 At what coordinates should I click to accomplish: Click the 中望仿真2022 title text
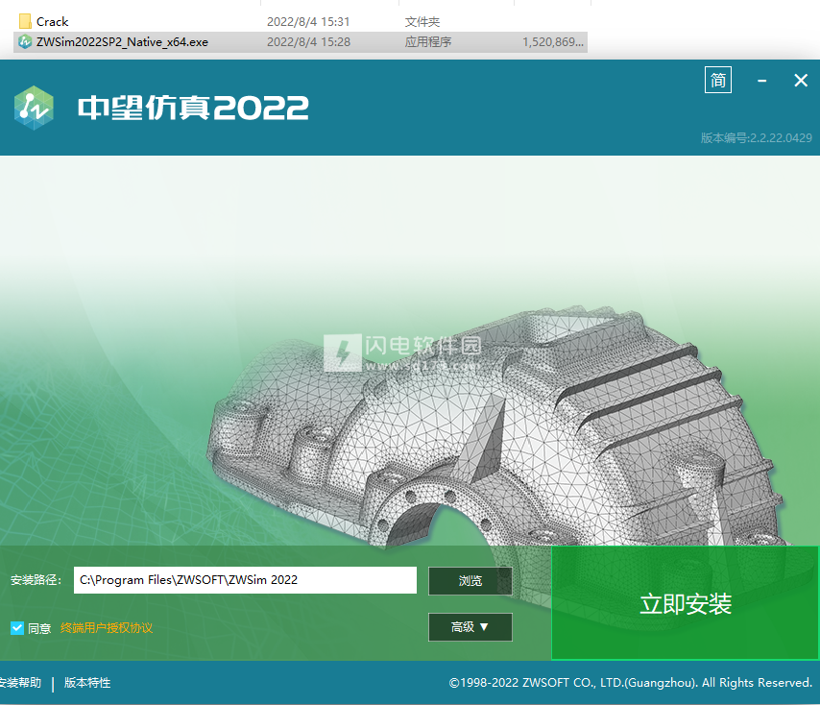click(x=193, y=108)
